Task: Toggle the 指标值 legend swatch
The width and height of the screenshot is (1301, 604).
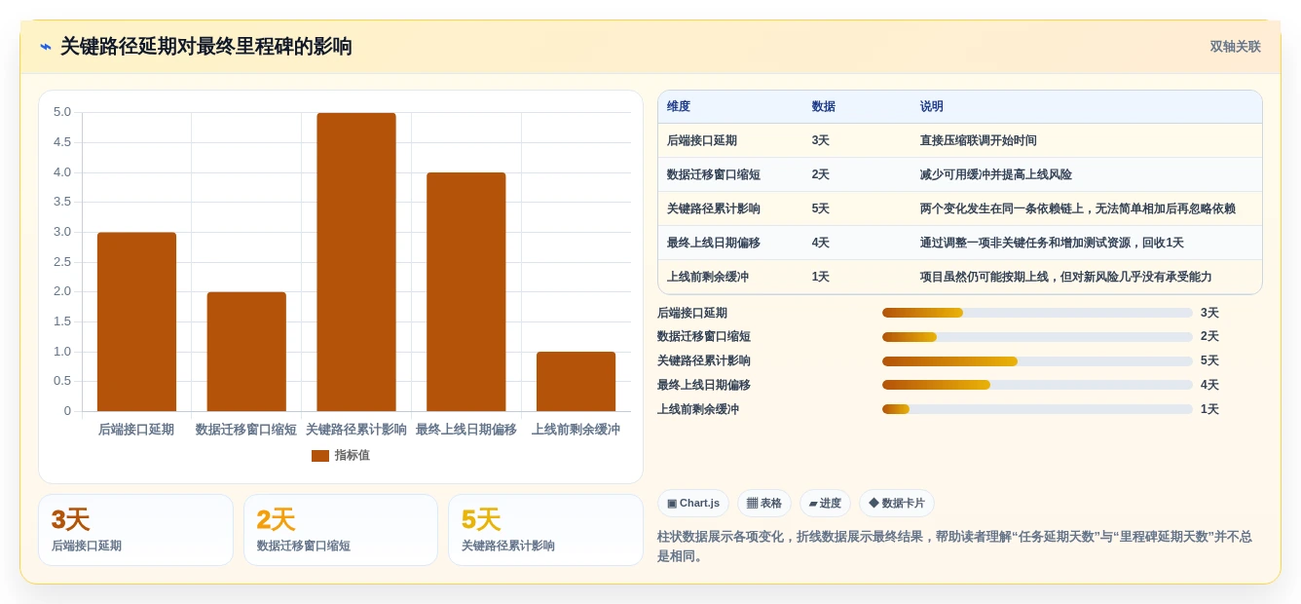Action: (x=320, y=456)
